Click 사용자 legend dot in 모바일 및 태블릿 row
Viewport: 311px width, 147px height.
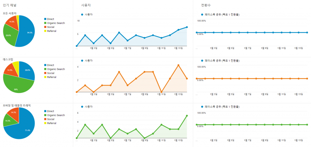82,107
